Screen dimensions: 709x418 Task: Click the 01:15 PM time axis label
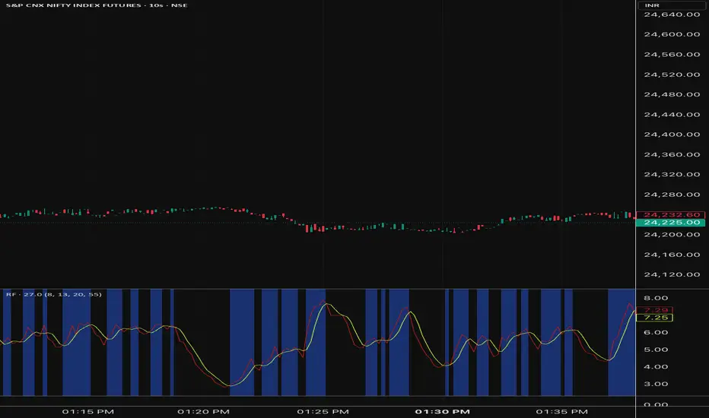point(87,412)
